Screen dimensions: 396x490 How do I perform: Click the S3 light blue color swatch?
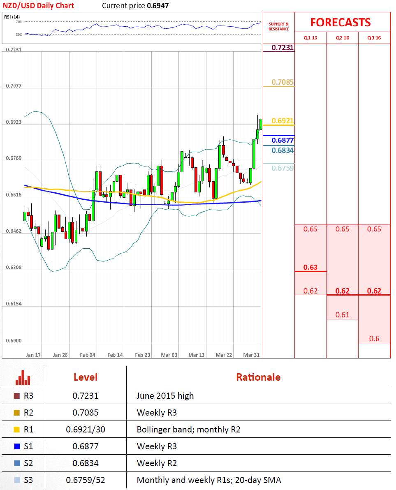coord(17,480)
